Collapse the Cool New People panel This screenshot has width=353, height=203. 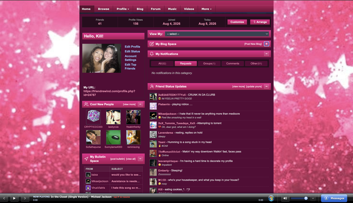140,104
